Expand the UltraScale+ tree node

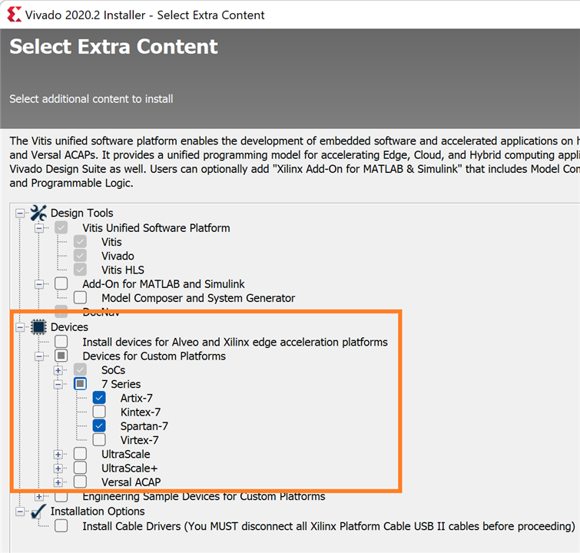58,468
